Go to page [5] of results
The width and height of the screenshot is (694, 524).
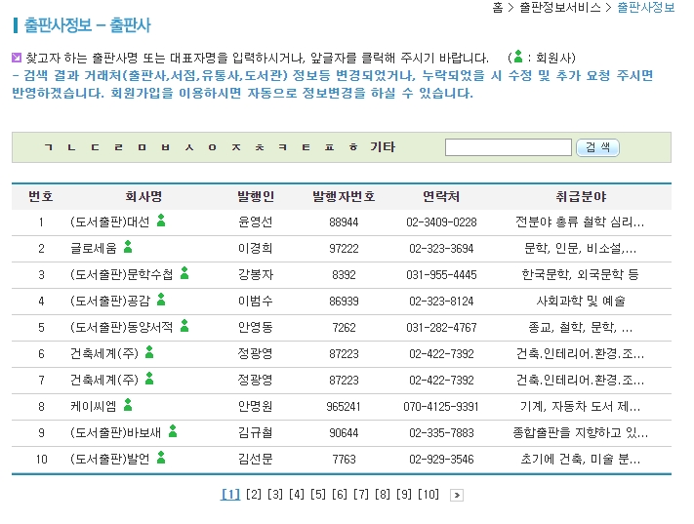pyautogui.click(x=318, y=495)
